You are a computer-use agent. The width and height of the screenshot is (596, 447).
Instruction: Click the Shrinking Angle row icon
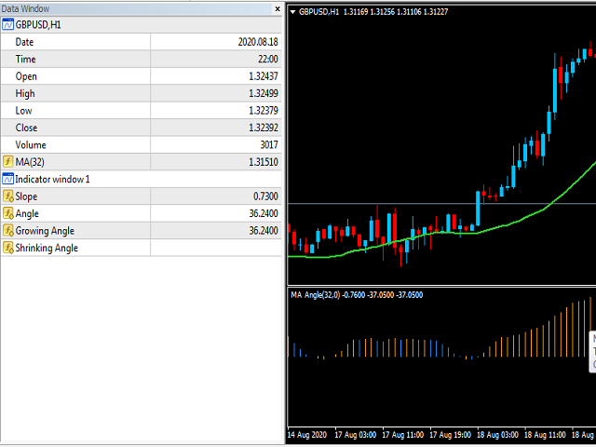8,248
